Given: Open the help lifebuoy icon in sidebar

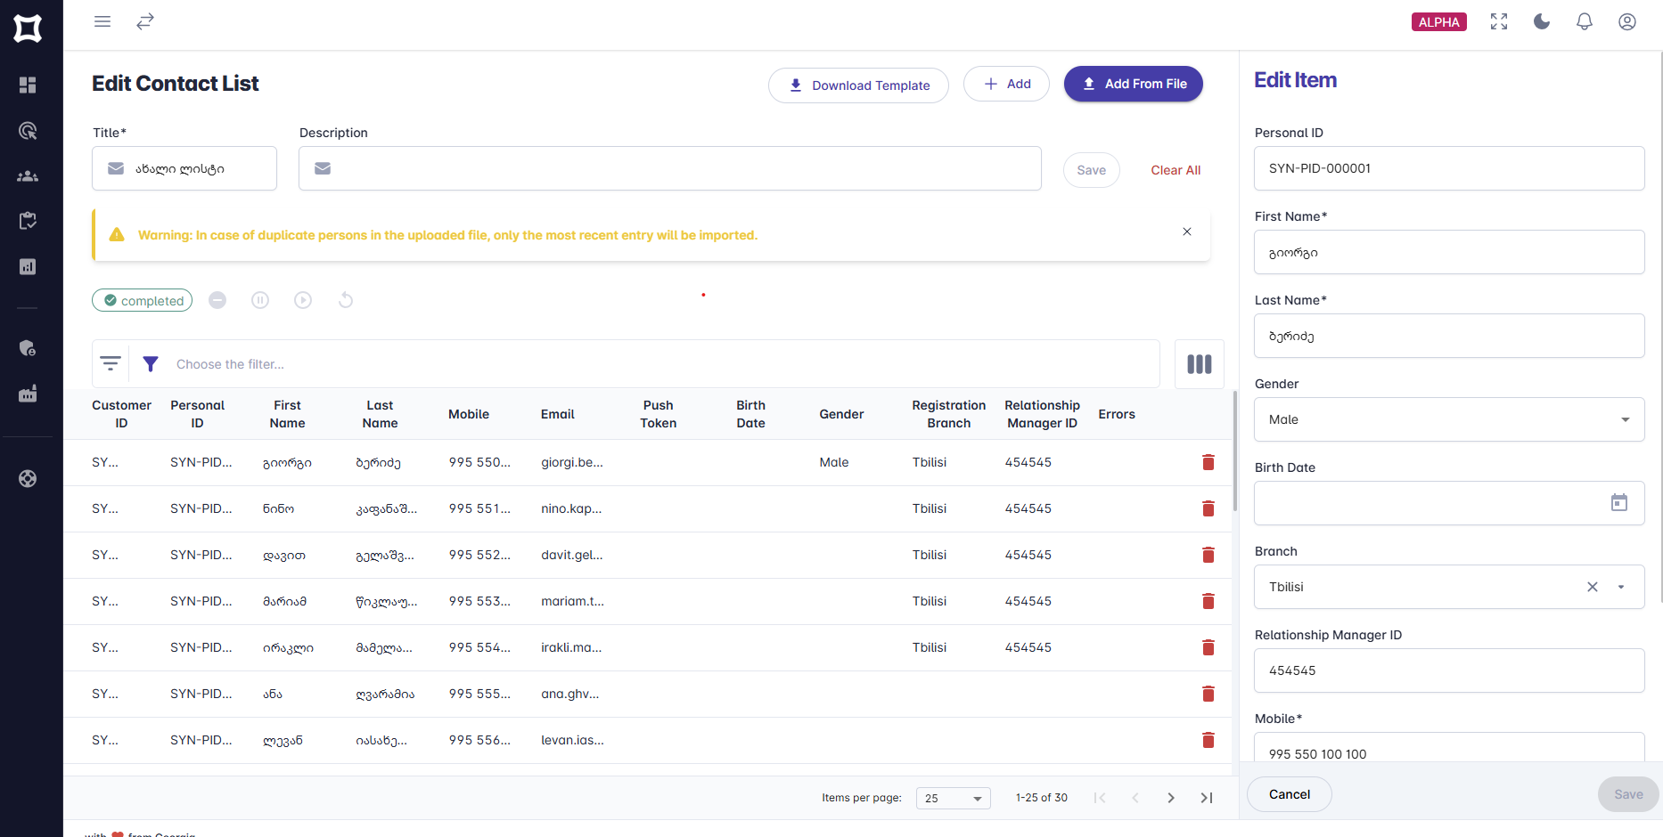Looking at the screenshot, I should coord(28,479).
